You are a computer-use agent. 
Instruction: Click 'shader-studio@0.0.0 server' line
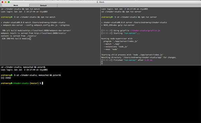click(134, 22)
